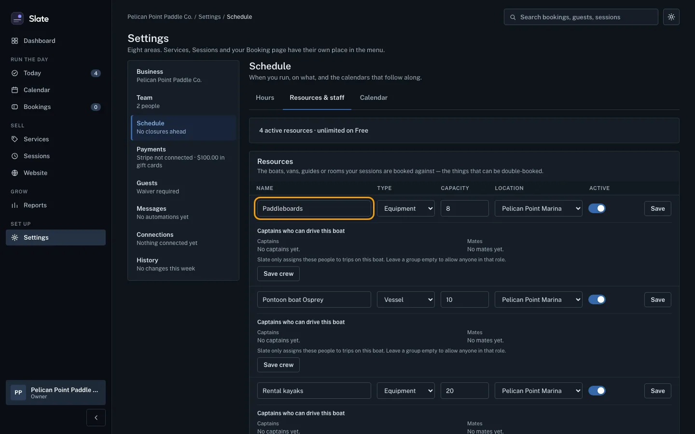Click the Slate logo icon
The height and width of the screenshot is (434, 695).
(17, 18)
